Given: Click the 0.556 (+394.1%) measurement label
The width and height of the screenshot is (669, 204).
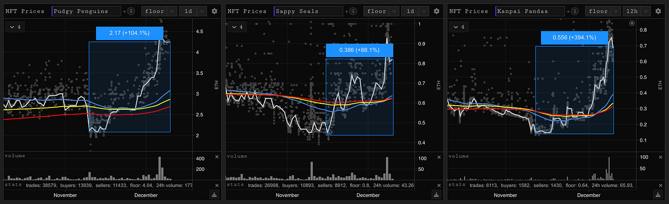Looking at the screenshot, I should pyautogui.click(x=574, y=38).
